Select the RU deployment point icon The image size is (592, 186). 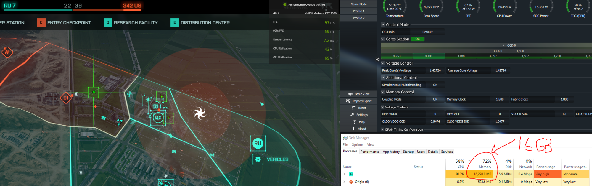click(x=258, y=143)
